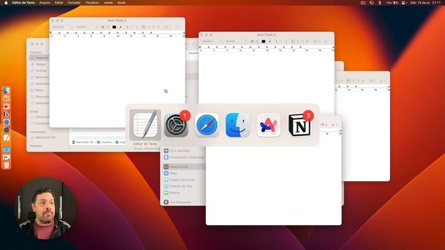
Task: Open Finder from the left Dock
Action: pos(6,90)
